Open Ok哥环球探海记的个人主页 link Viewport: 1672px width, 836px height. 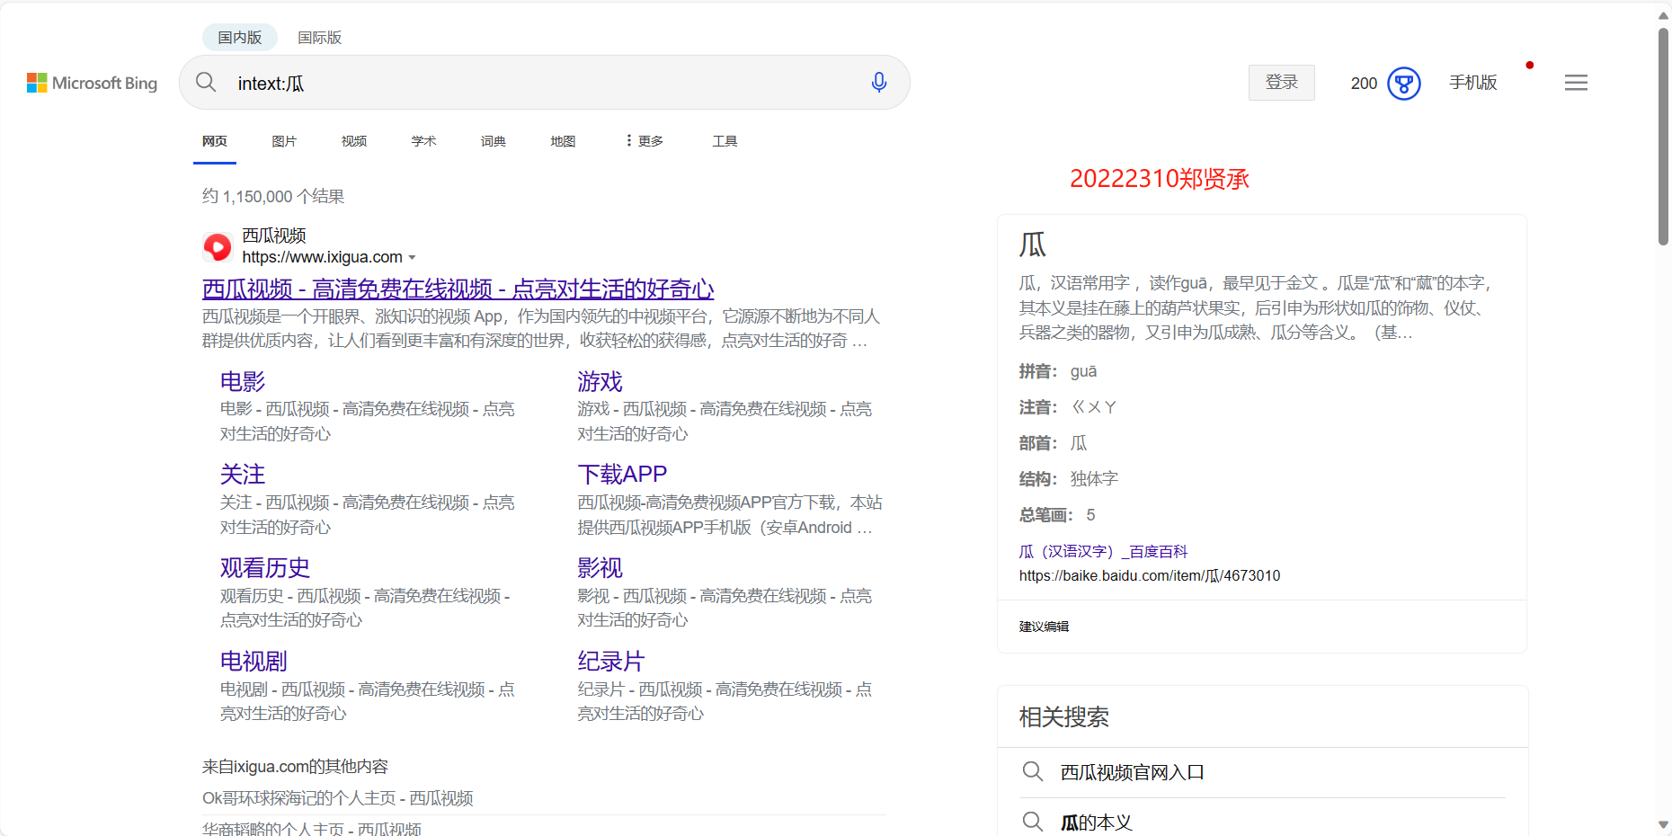338,798
